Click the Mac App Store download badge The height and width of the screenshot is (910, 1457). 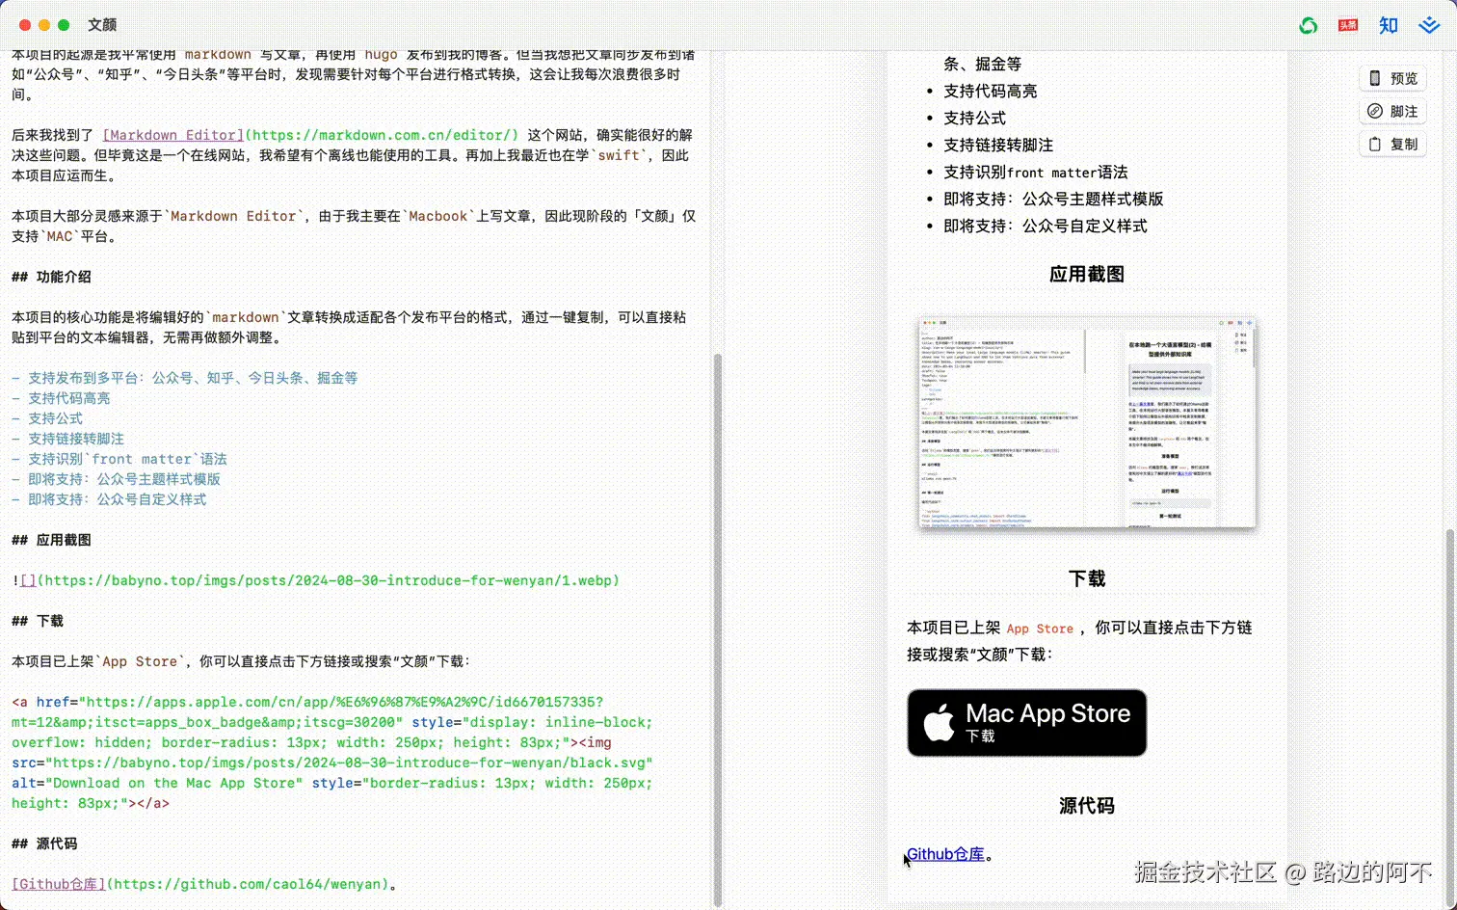[1026, 723]
